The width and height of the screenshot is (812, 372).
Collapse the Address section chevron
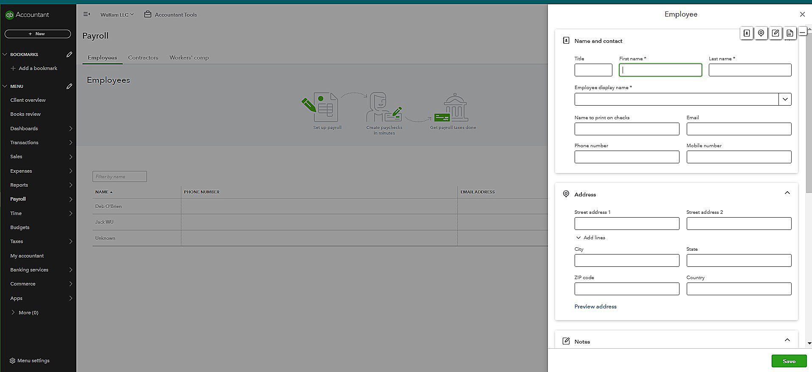point(787,193)
